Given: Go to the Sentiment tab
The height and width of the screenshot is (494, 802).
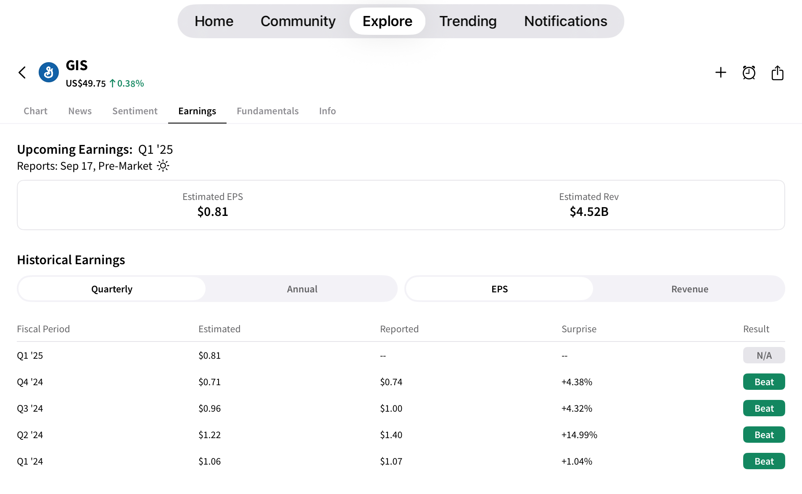Looking at the screenshot, I should click(x=135, y=111).
